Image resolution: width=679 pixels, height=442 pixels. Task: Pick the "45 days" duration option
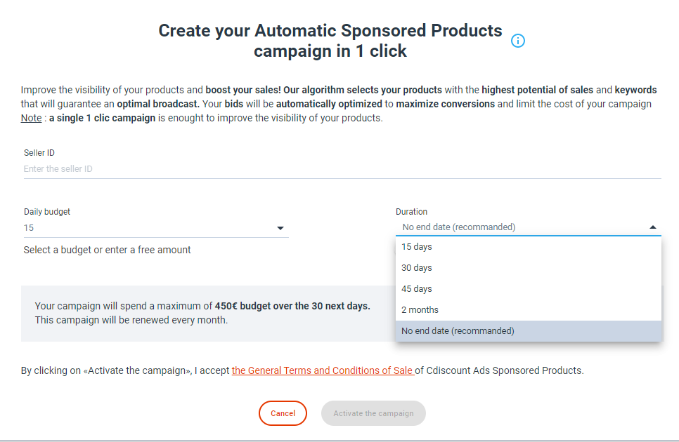point(417,289)
